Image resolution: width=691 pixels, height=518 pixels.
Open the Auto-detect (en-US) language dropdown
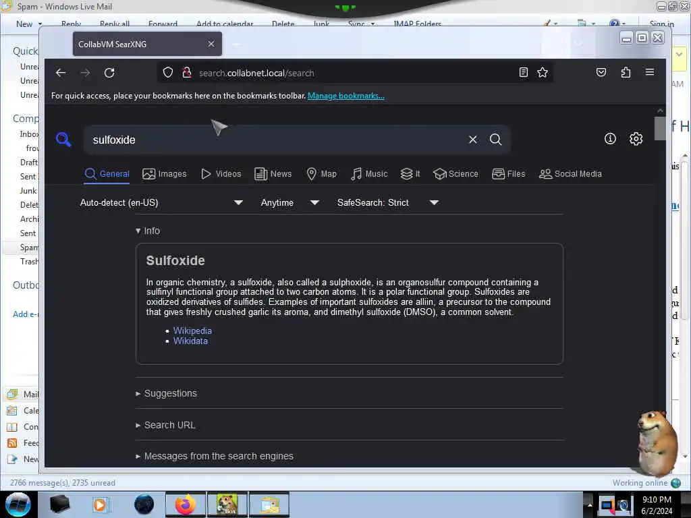pos(162,202)
